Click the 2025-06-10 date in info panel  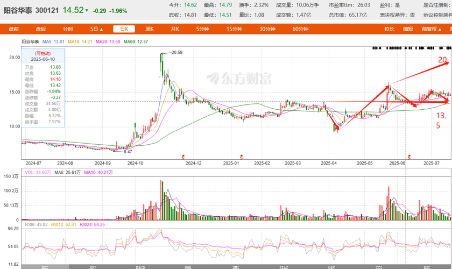click(43, 59)
